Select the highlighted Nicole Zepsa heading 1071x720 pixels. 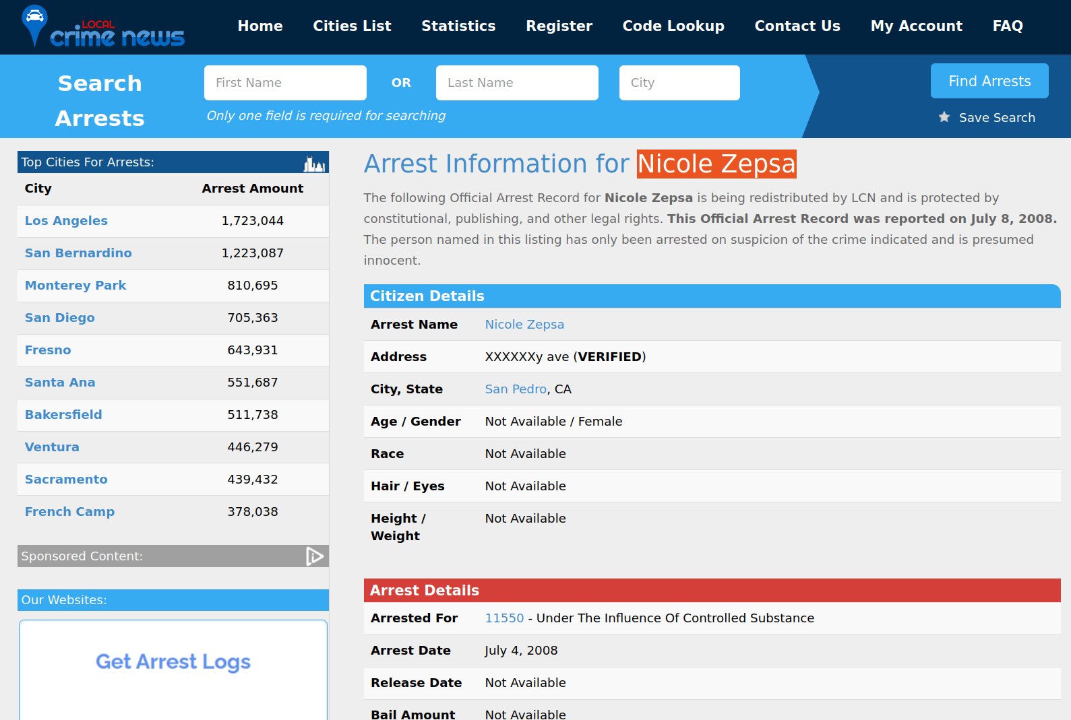click(x=716, y=164)
